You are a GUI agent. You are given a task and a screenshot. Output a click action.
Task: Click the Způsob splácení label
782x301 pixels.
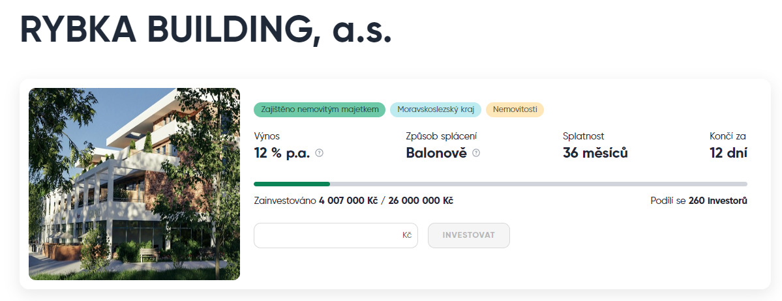[x=441, y=136]
